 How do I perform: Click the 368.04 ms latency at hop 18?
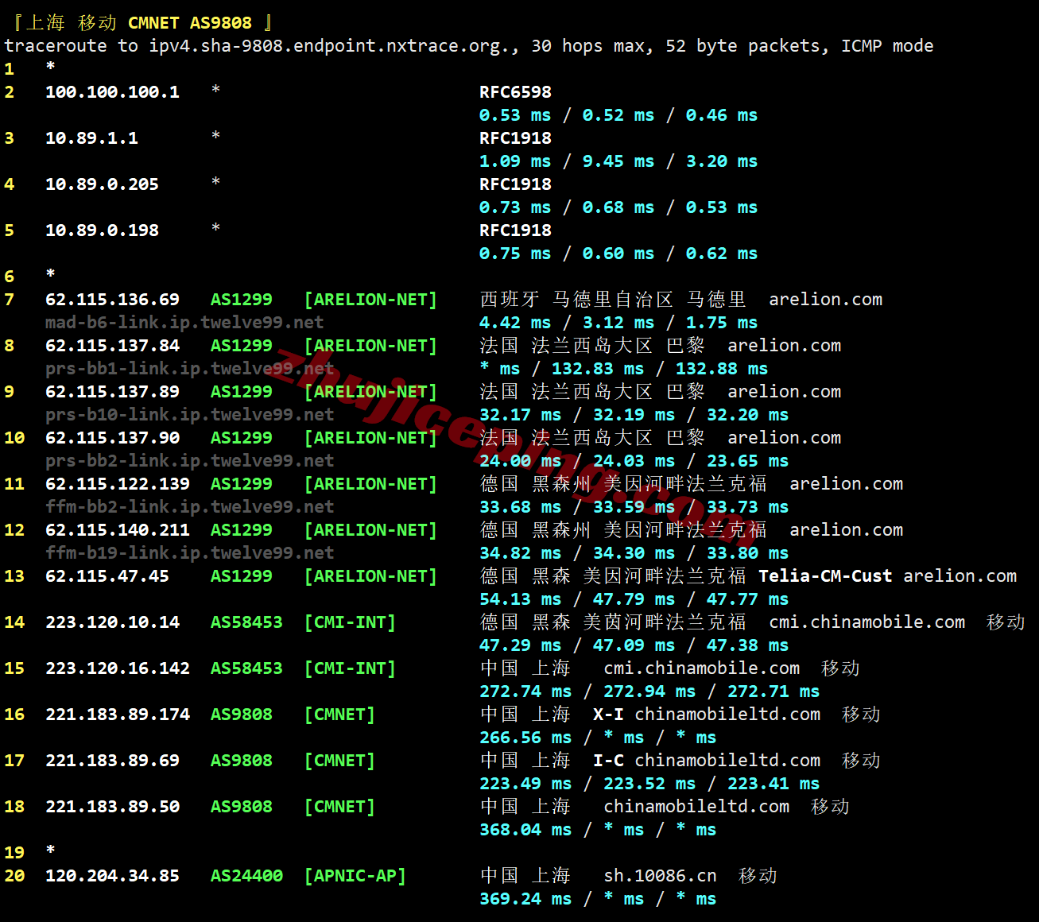(x=525, y=830)
